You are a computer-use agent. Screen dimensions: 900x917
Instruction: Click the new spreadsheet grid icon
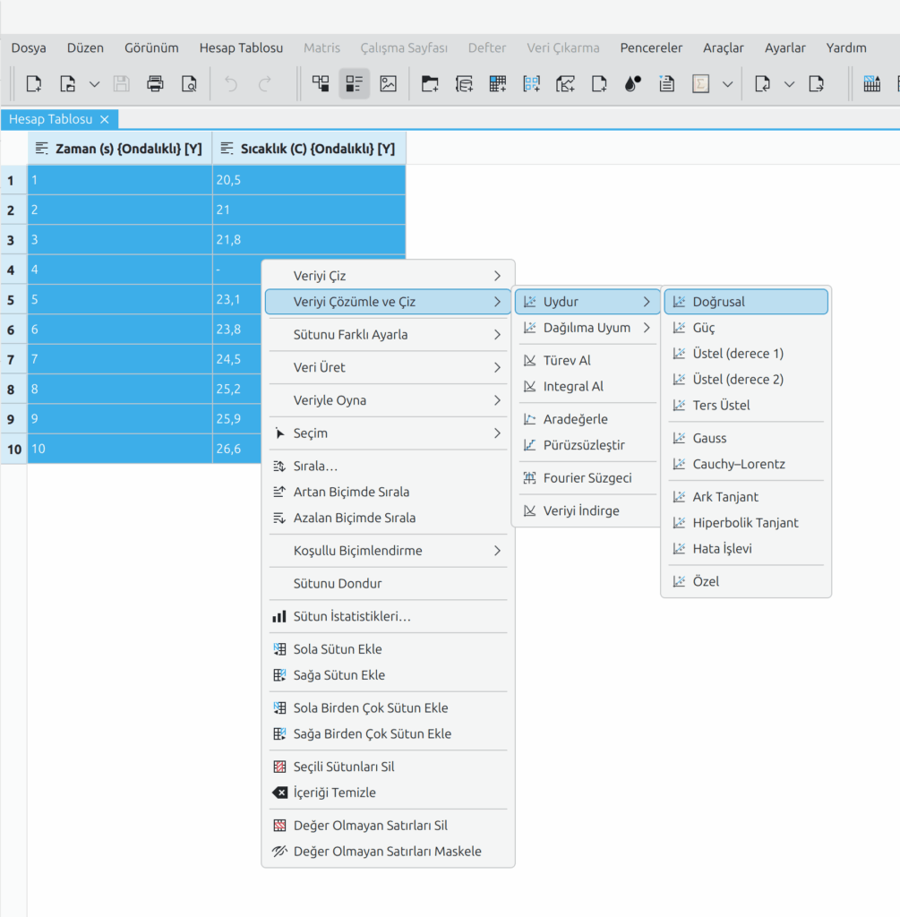click(x=498, y=83)
